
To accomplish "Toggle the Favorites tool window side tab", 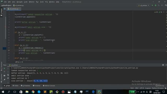I will tap(1, 78).
